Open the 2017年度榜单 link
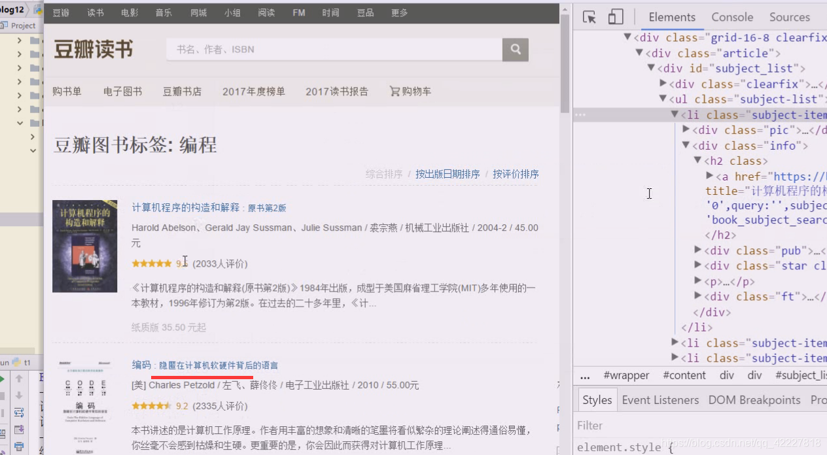 [x=254, y=92]
